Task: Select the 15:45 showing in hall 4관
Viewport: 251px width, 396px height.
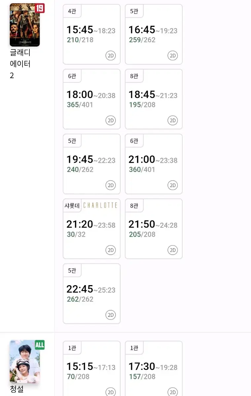Action: tap(91, 34)
